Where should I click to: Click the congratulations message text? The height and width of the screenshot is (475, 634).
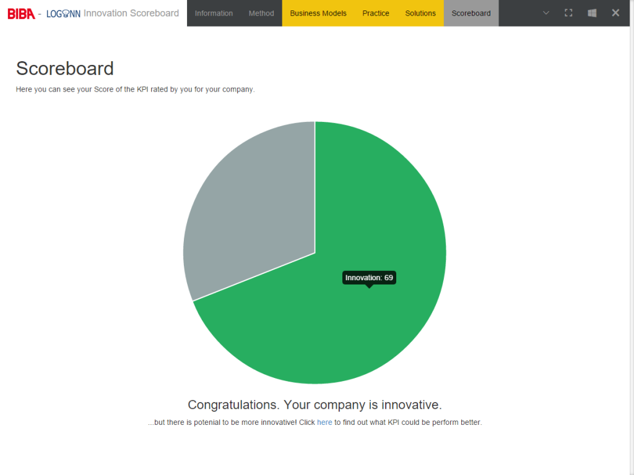[315, 404]
